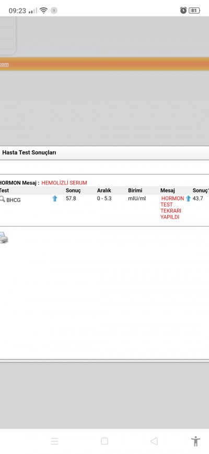Viewport: 209px width, 454px height.
Task: Tap the accessibility figure icon
Action: tap(195, 441)
